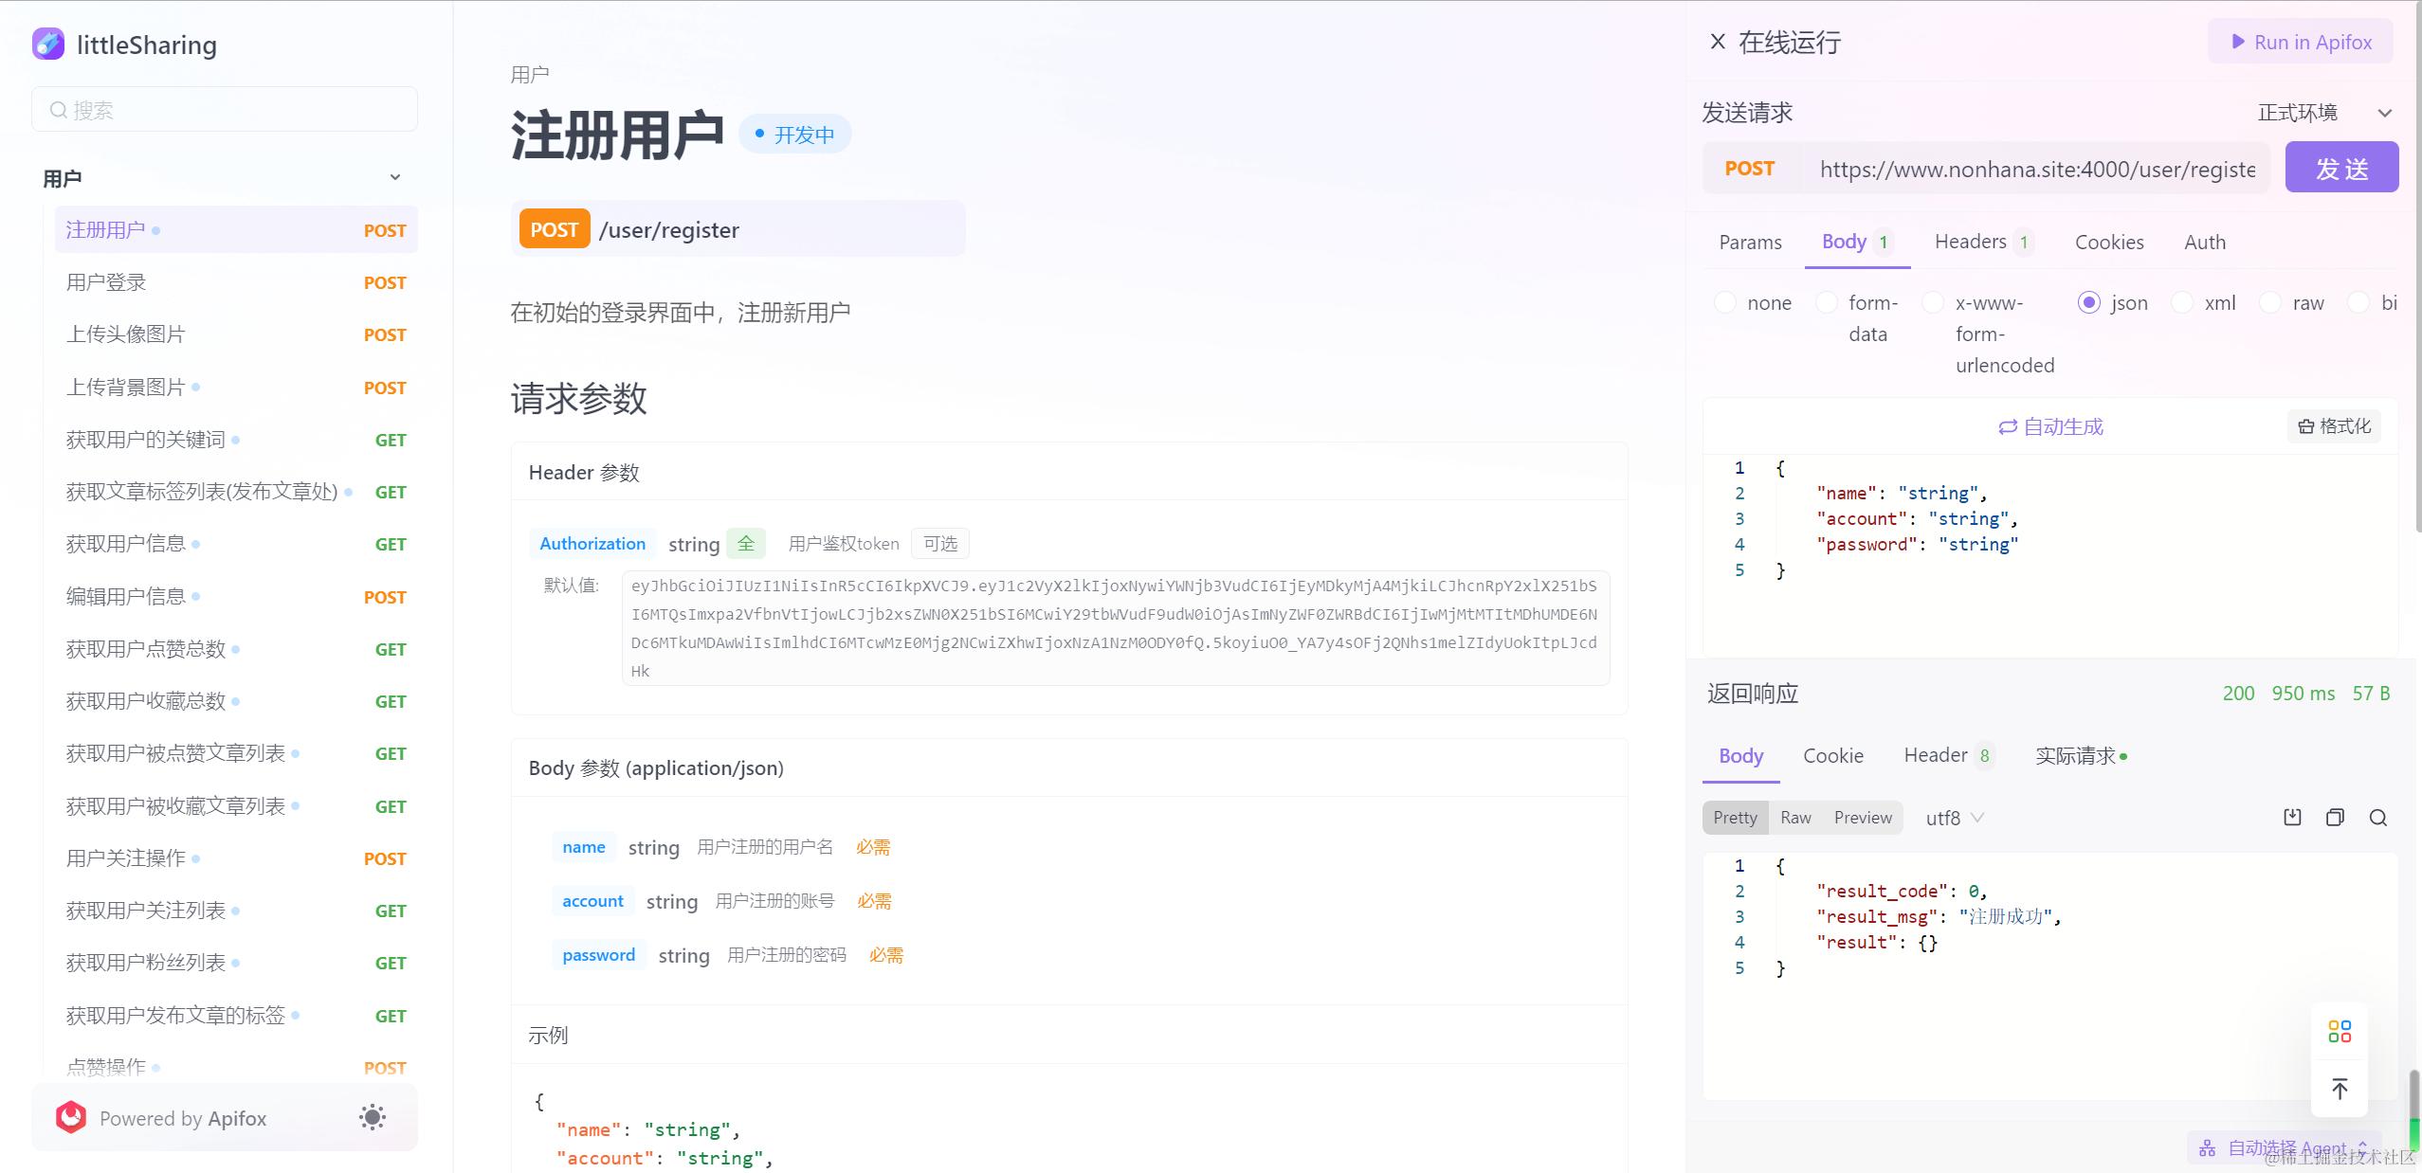Image resolution: width=2422 pixels, height=1173 pixels.
Task: Select the json body format
Action: pyautogui.click(x=2088, y=302)
